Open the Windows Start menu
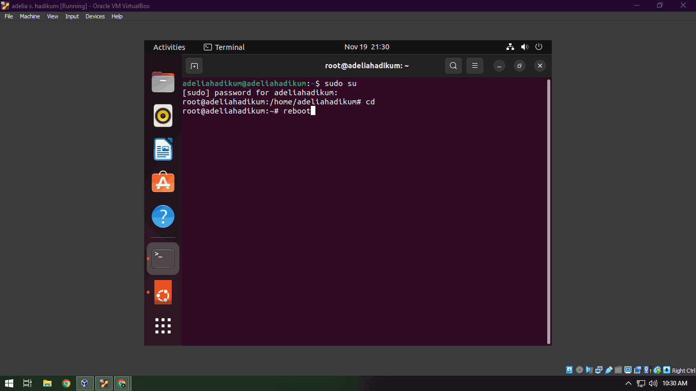 9,383
